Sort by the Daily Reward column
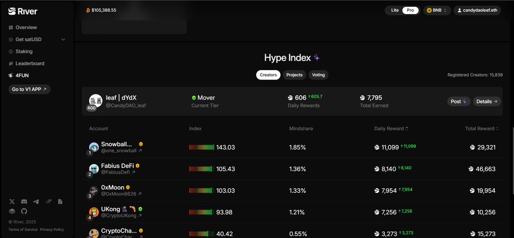514x238 pixels. coord(391,129)
